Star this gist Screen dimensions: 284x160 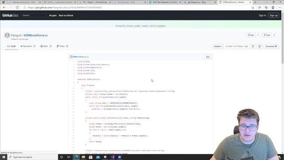251,35
